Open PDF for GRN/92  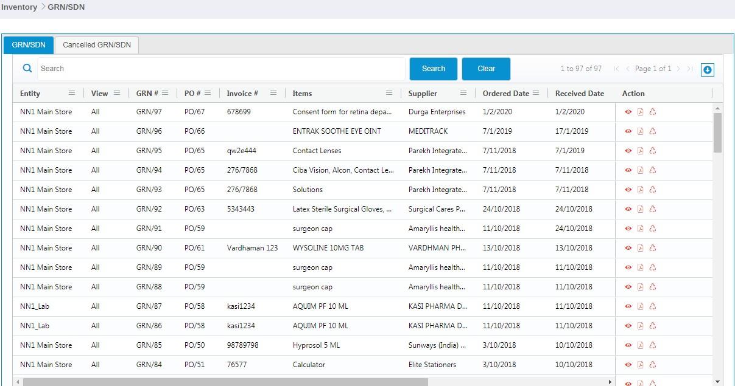tap(641, 209)
